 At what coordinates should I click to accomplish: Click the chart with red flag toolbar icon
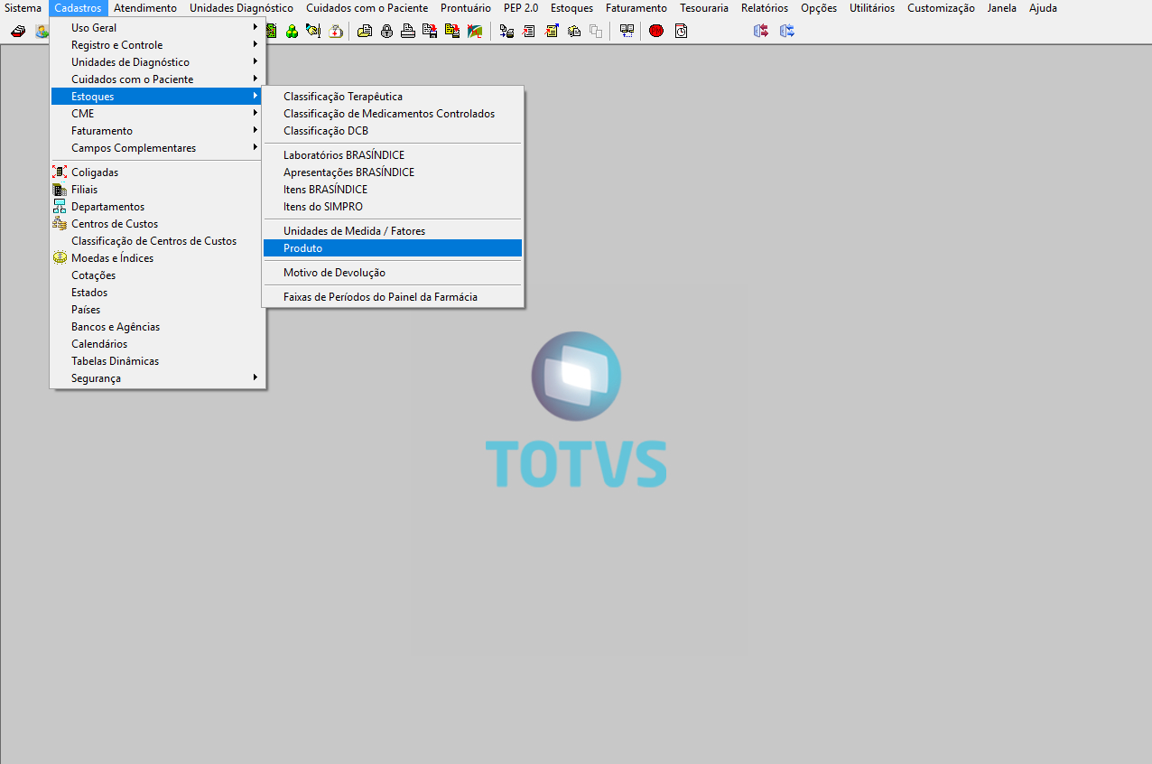coord(474,31)
